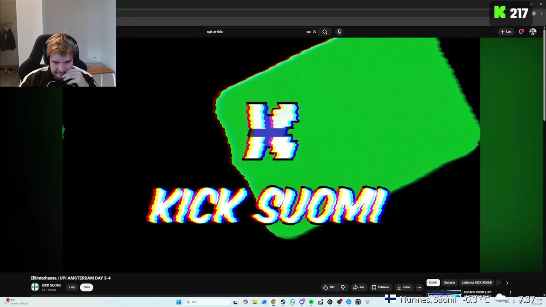Viewport: 546px width, 307px height.
Task: Open Steam from the taskbar
Action: click(283, 302)
